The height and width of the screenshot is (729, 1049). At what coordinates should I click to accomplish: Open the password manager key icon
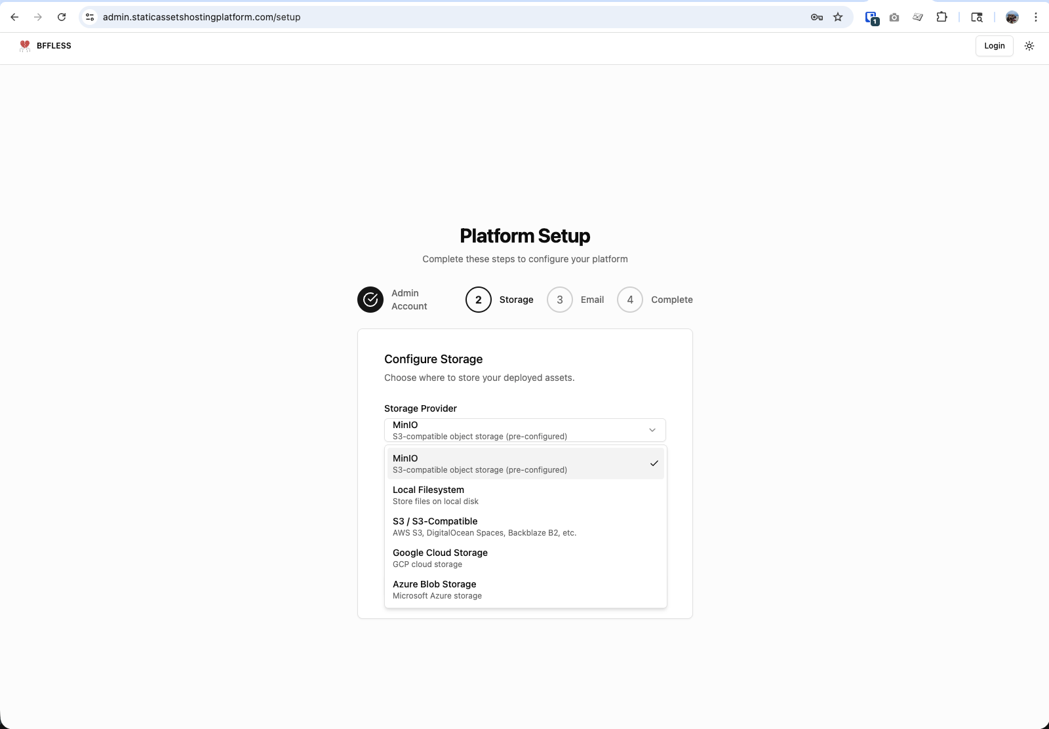[x=817, y=17]
